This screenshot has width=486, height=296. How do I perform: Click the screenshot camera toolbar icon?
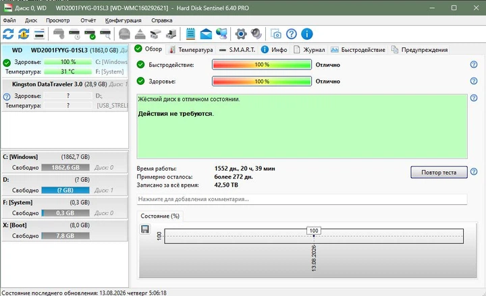pos(275,34)
